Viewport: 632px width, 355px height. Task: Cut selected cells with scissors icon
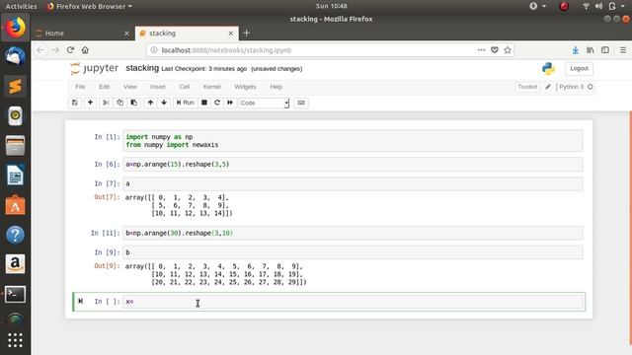click(106, 103)
